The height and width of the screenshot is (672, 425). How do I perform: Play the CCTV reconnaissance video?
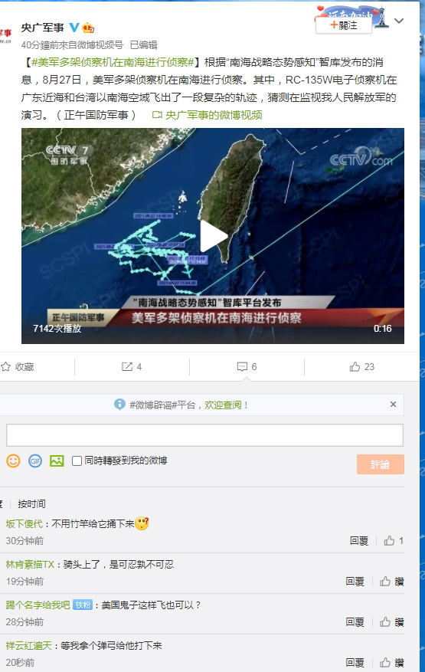pyautogui.click(x=213, y=236)
